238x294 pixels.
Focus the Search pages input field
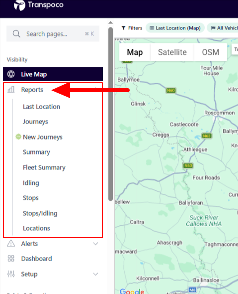pyautogui.click(x=53, y=34)
